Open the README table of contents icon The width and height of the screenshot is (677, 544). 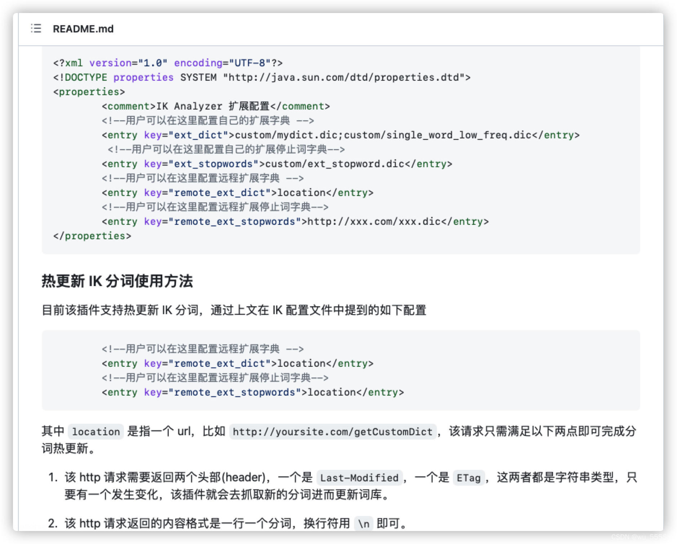(36, 28)
